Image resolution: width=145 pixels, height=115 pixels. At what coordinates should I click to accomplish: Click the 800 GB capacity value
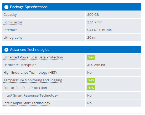click(x=93, y=15)
